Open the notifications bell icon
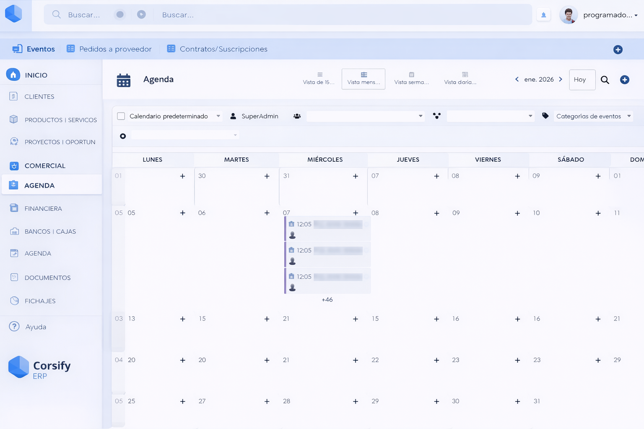Viewport: 644px width, 429px height. click(x=543, y=15)
